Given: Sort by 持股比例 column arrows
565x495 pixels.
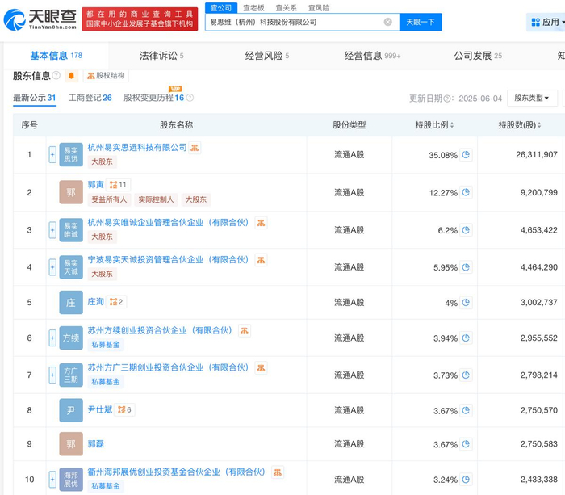Looking at the screenshot, I should pyautogui.click(x=450, y=125).
